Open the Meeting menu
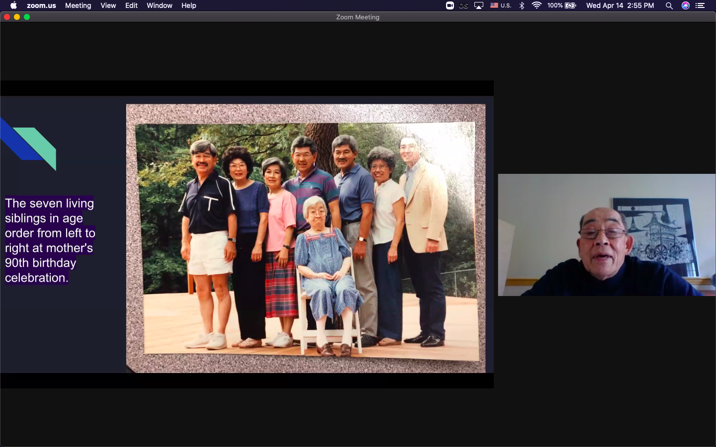Screen dimensions: 716x447 (78, 5)
